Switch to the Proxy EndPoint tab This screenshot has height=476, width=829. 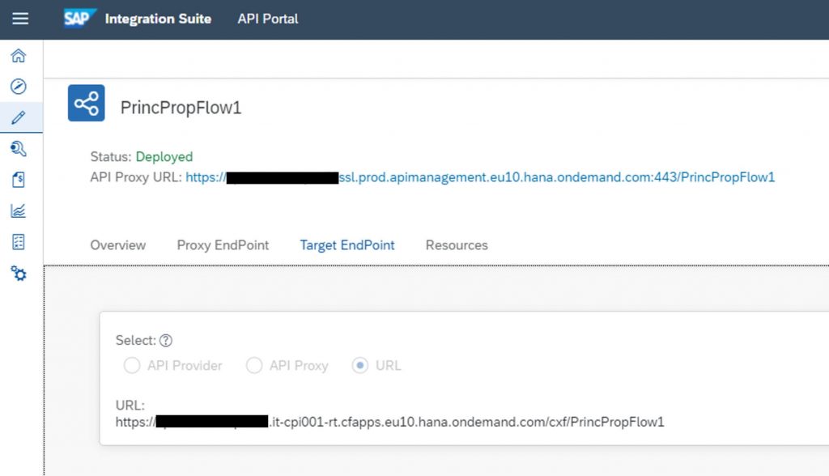coord(223,245)
